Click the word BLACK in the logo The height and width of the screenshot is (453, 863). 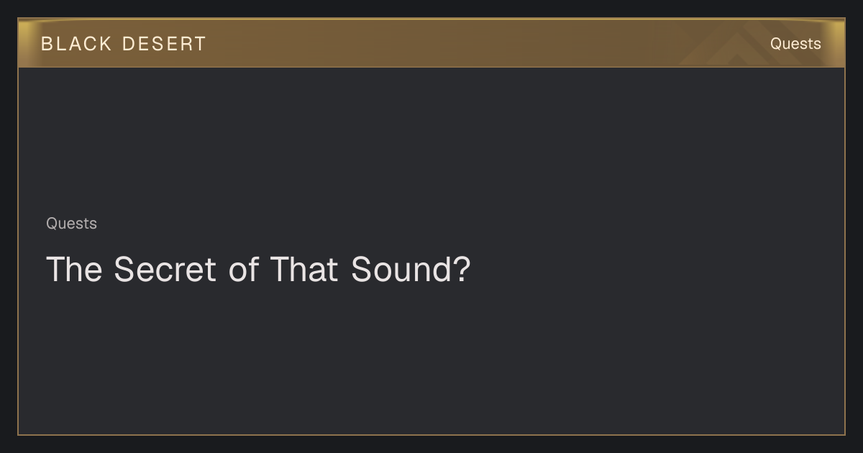pyautogui.click(x=77, y=44)
